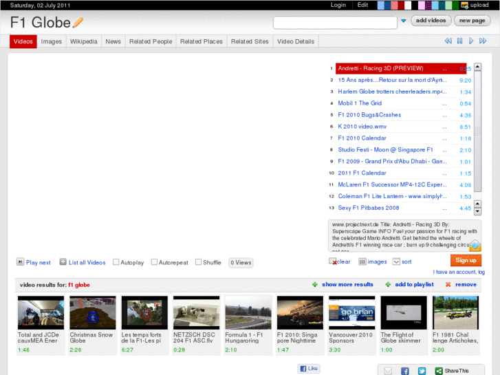
Task: Click 'I have an account, log' link
Action: (x=459, y=272)
